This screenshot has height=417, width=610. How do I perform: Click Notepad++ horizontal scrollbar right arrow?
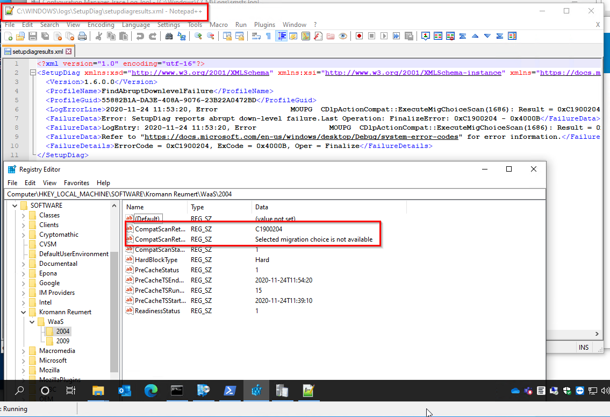click(597, 334)
